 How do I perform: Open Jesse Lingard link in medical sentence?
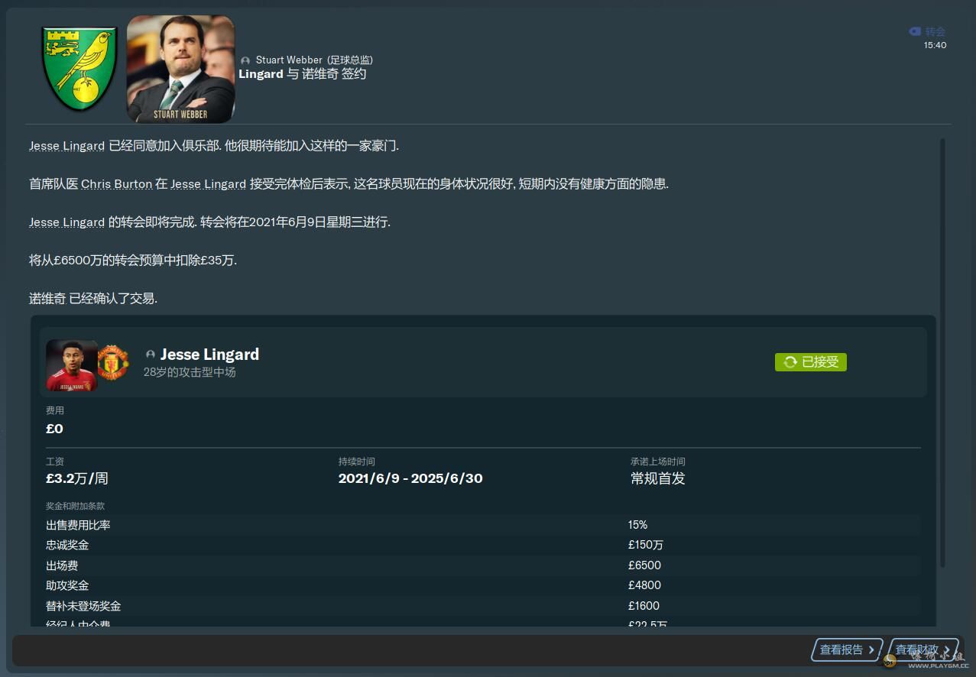208,184
